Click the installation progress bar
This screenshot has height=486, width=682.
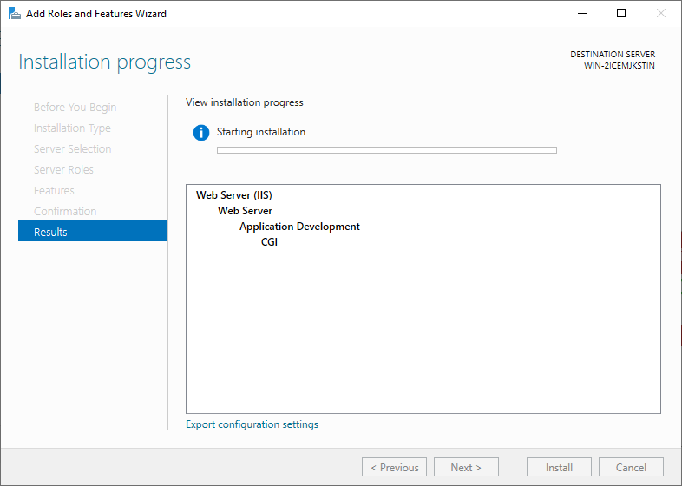click(x=386, y=150)
